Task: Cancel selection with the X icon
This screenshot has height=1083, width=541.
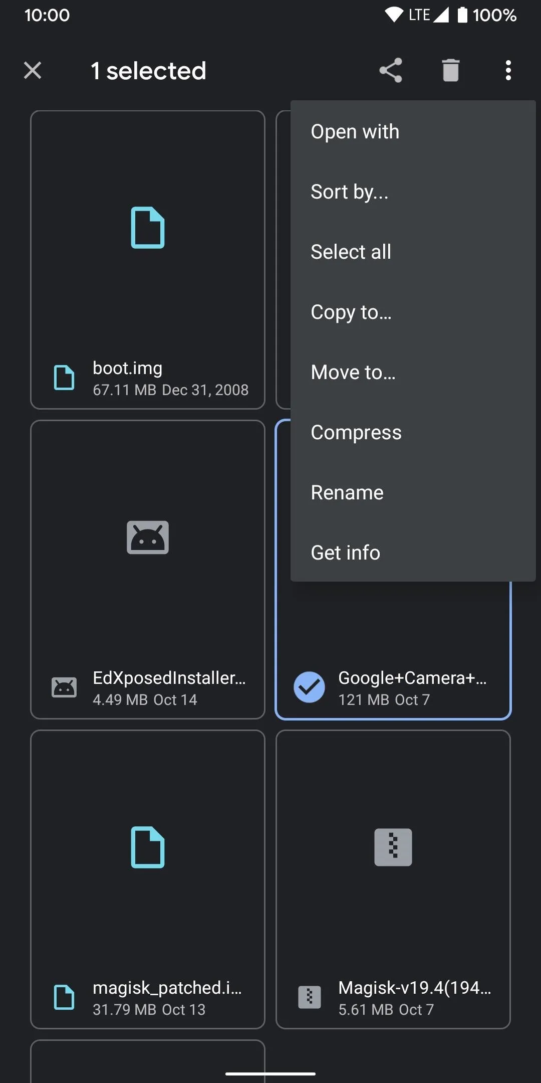Action: click(x=33, y=70)
